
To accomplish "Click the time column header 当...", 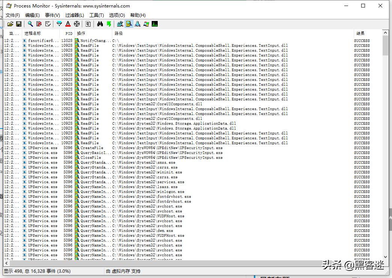I will (12, 33).
